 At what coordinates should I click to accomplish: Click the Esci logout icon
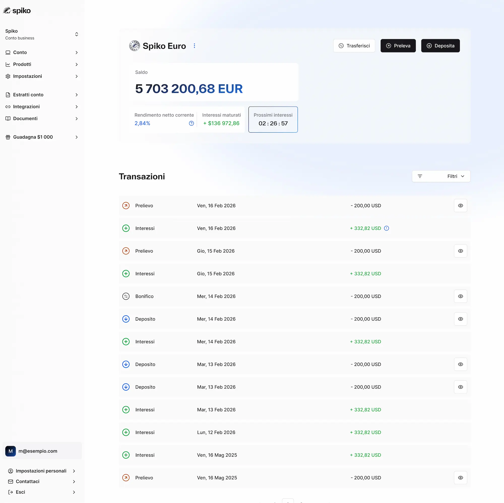pyautogui.click(x=11, y=492)
